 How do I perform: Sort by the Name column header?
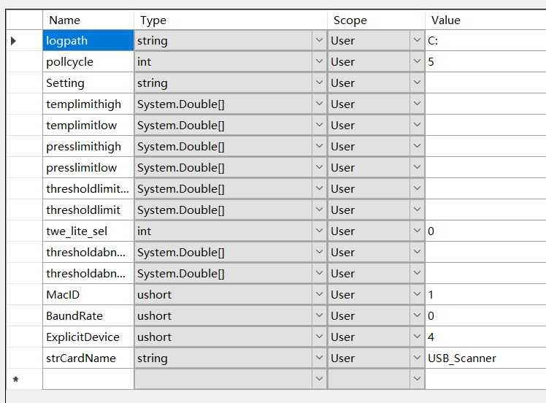[x=88, y=20]
